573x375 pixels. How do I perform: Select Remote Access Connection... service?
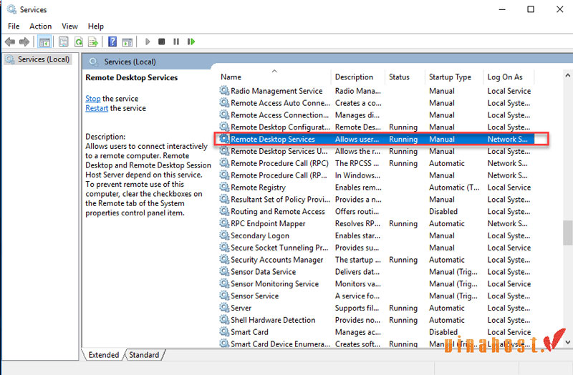tap(375, 115)
